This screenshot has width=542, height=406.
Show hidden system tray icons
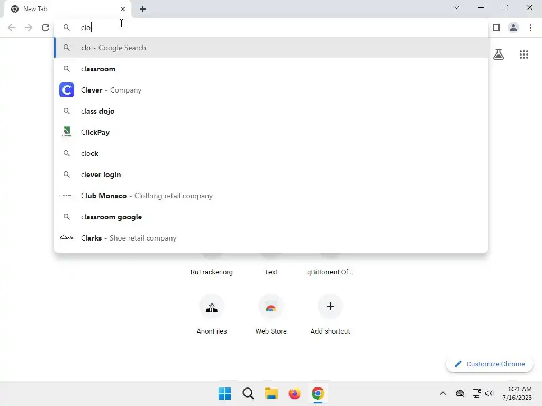point(443,393)
